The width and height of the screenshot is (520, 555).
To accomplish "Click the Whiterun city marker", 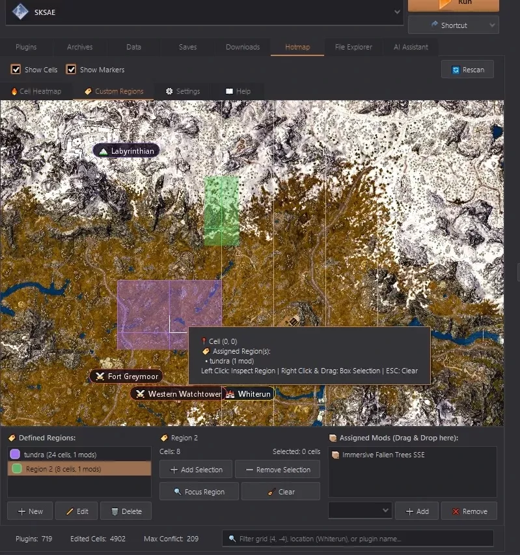I will [249, 393].
